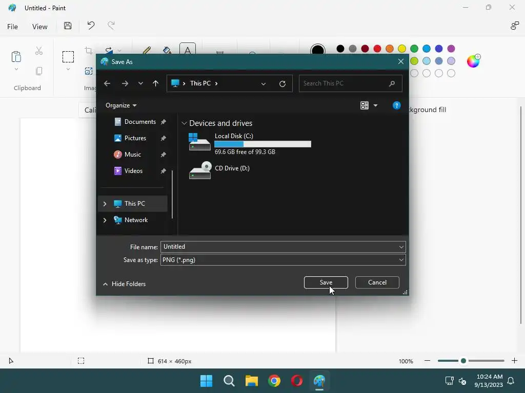Open Windows Search from the taskbar

tap(229, 381)
